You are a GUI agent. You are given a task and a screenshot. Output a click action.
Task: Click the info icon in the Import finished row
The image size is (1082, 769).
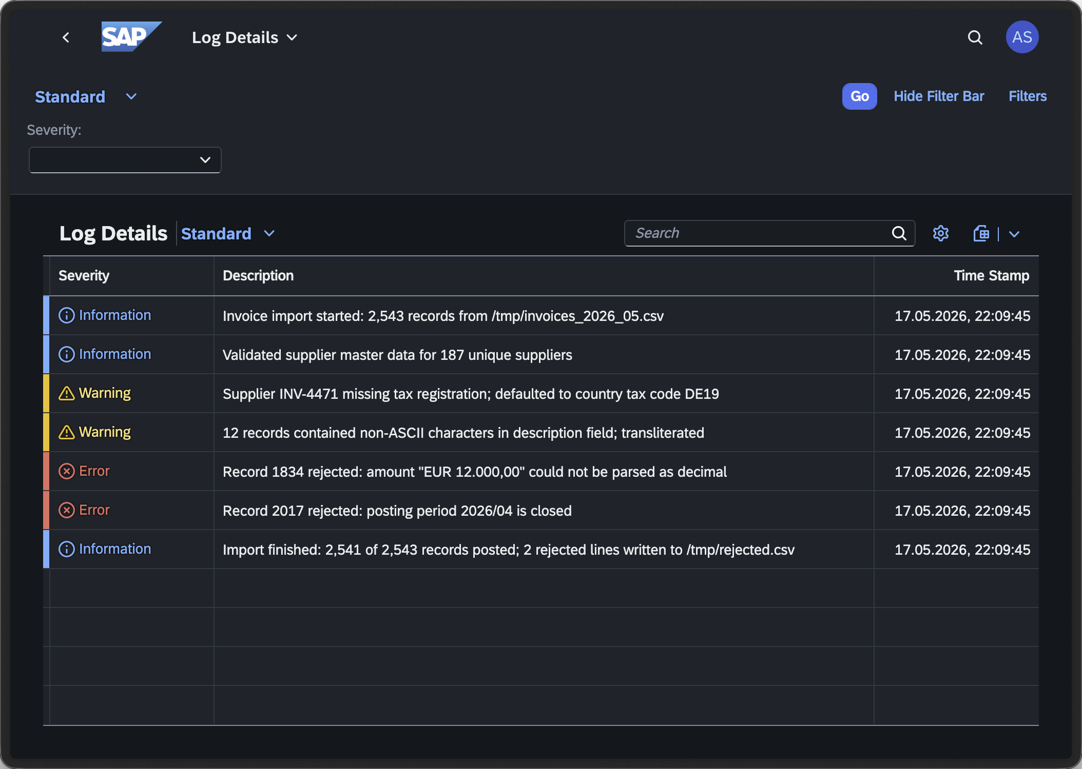[67, 549]
